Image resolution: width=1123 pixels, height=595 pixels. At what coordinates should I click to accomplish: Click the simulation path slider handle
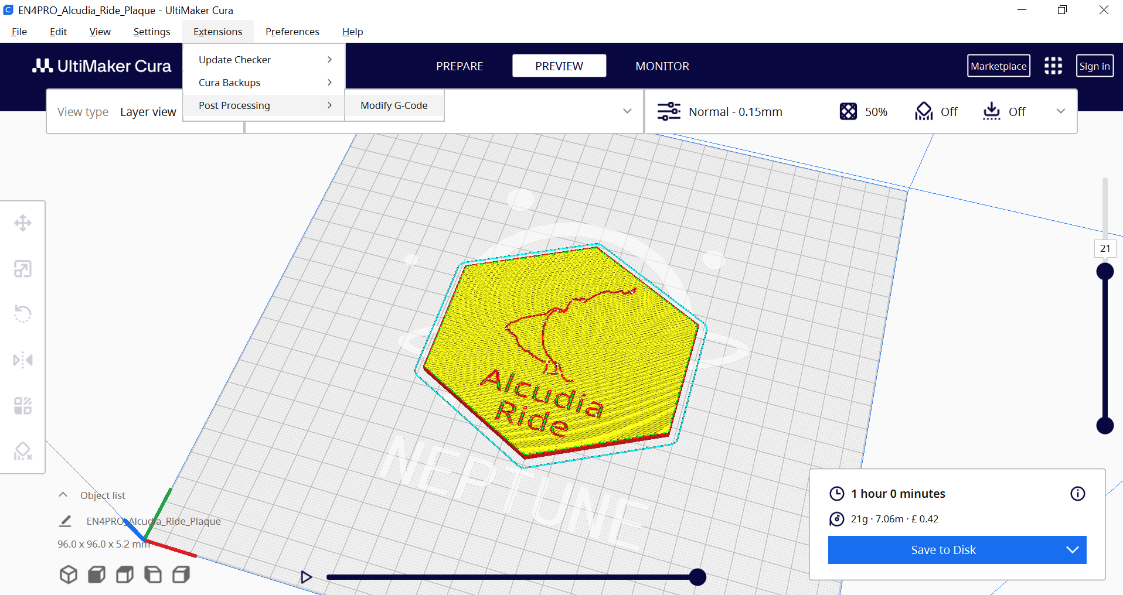pos(697,577)
